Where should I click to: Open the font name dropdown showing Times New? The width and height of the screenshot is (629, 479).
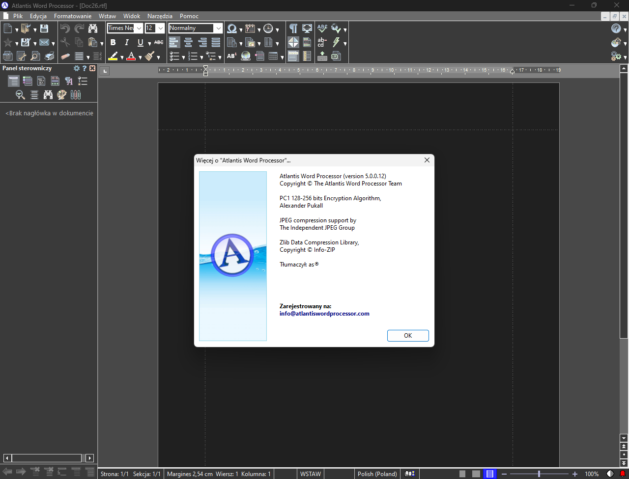139,28
